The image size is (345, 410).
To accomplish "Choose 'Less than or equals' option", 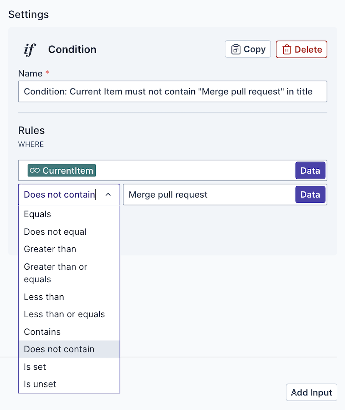I will coord(64,314).
